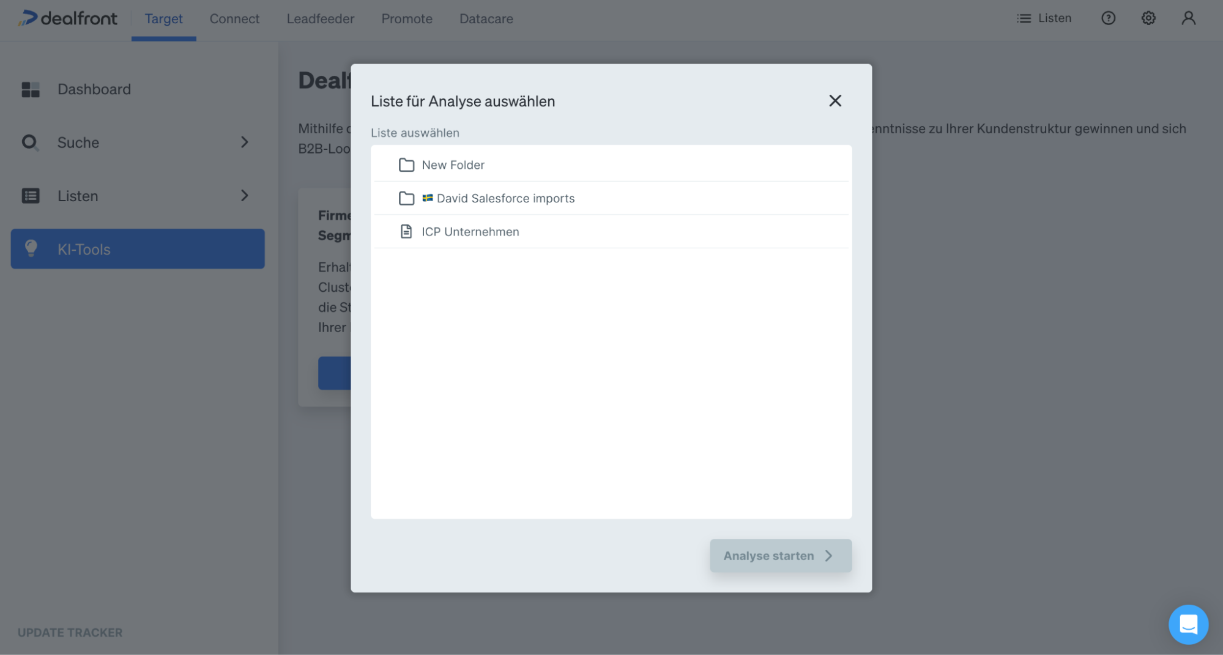Click the profile person icon
1223x655 pixels.
click(x=1189, y=18)
